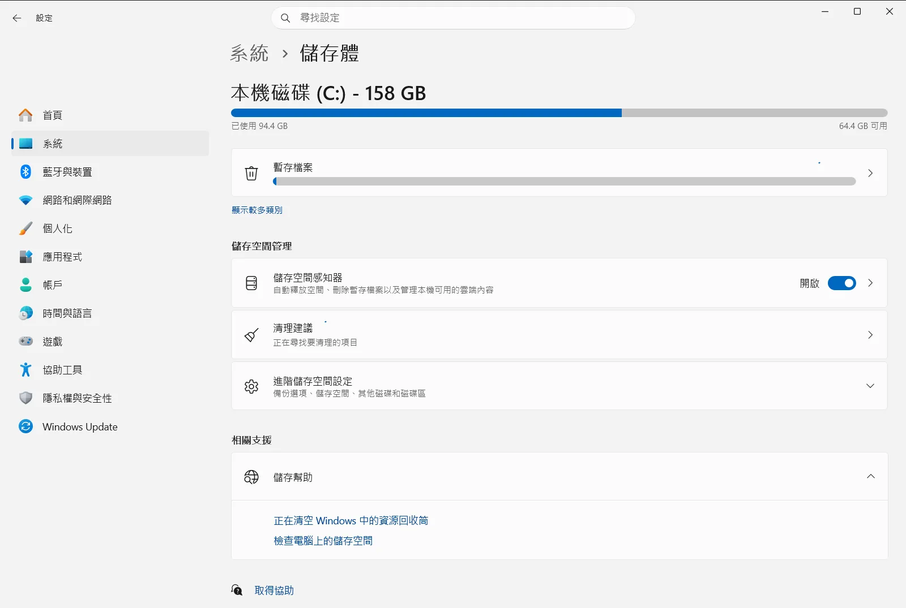906x608 pixels.
Task: Click the 隱私權與安全性 shield icon
Action: coord(25,398)
